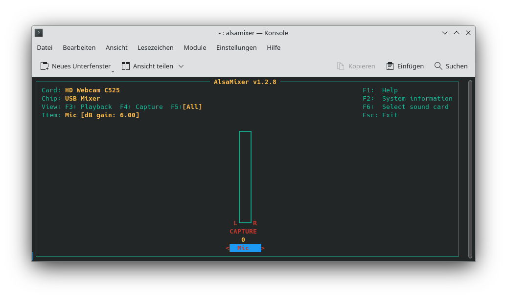
Task: Open the Einstellungen menu
Action: pos(236,47)
